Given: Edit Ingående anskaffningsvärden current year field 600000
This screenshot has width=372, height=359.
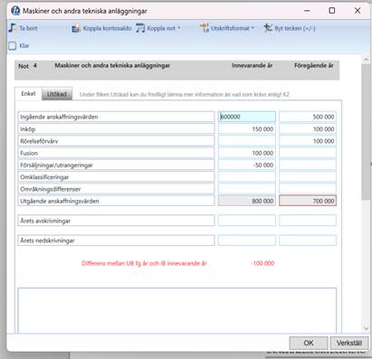Looking at the screenshot, I should 247,117.
